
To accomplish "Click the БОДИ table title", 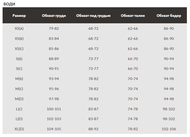I will pos(9,4).
